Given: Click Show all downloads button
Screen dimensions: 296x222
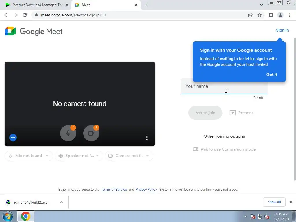Looking at the screenshot, I should pos(274,202).
